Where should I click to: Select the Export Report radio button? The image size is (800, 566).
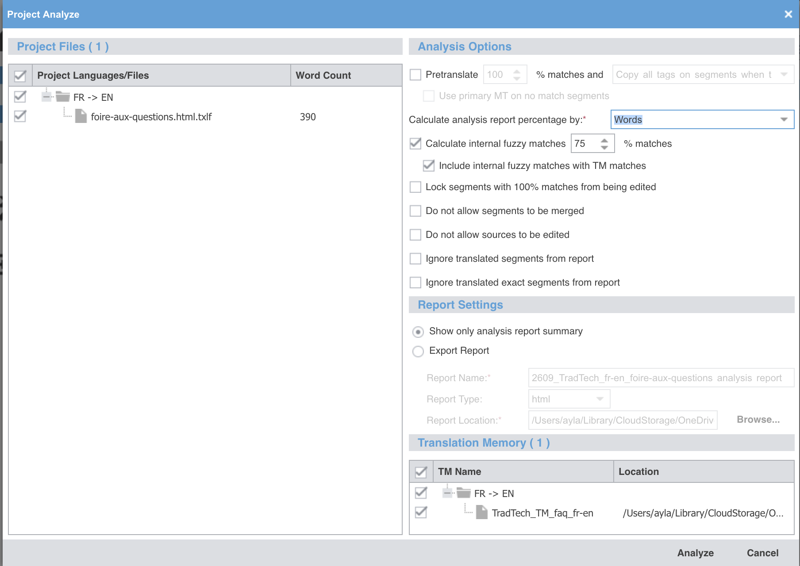pyautogui.click(x=418, y=352)
